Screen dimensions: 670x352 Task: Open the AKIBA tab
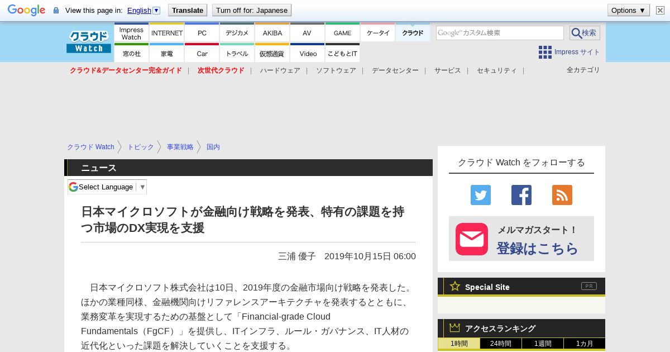pyautogui.click(x=272, y=33)
